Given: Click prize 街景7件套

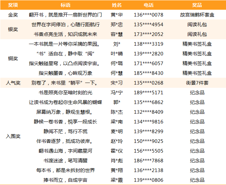Looking at the screenshot, I should point(197,83).
